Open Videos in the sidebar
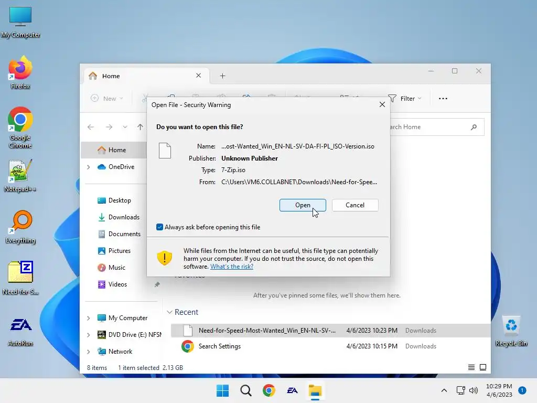The image size is (537, 403). [x=112, y=284]
